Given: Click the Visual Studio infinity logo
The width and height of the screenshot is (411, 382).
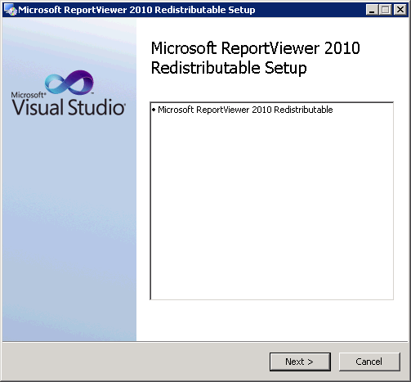Looking at the screenshot, I should pos(69,83).
